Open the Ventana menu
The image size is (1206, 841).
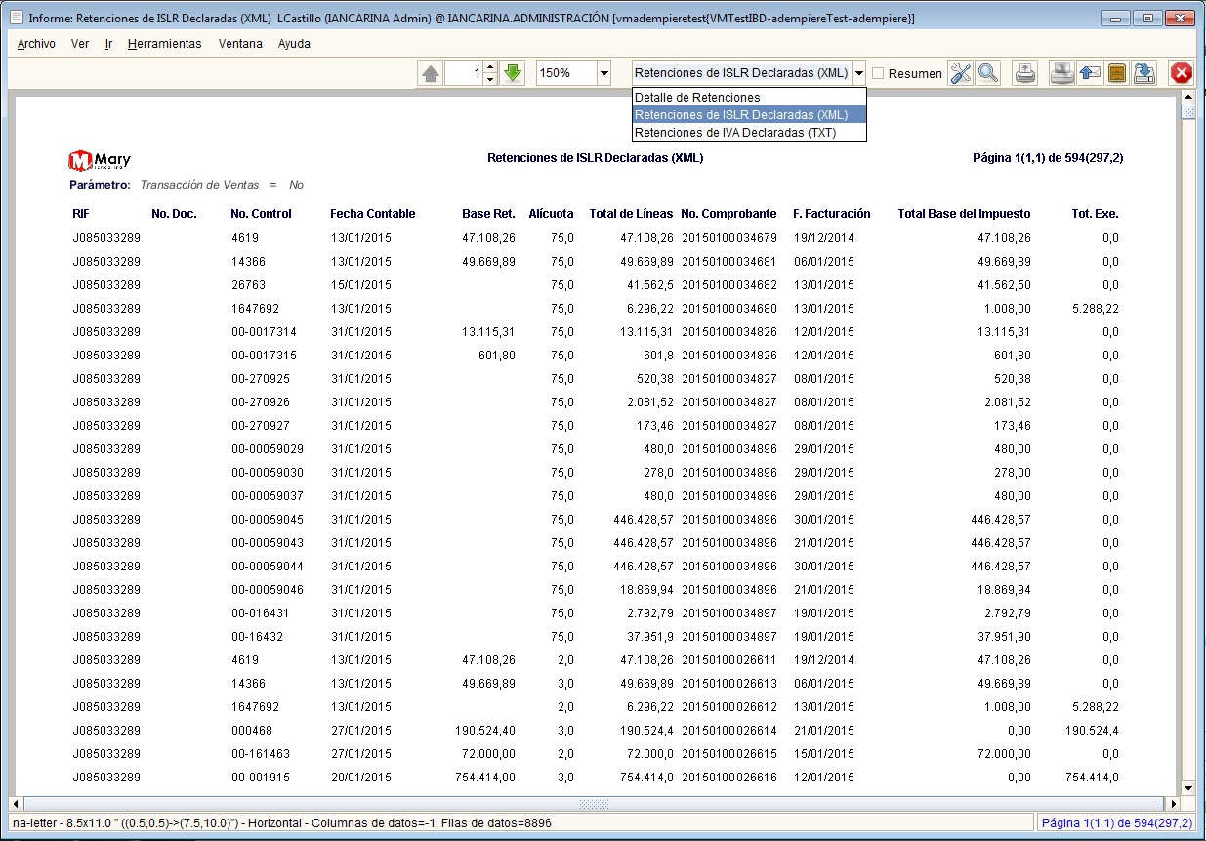[240, 44]
